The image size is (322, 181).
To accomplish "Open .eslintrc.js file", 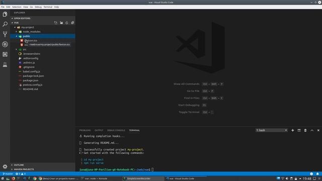I will click(43, 62).
